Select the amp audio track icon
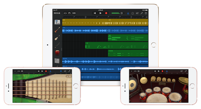201x109 pixels. [57, 61]
